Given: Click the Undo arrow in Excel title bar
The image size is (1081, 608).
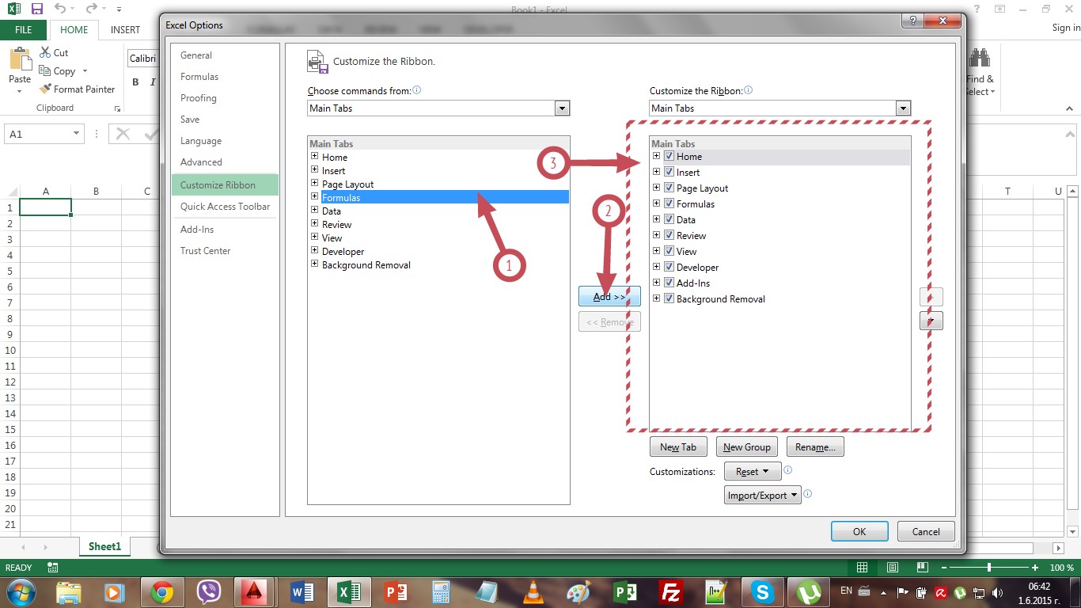Looking at the screenshot, I should tap(61, 9).
